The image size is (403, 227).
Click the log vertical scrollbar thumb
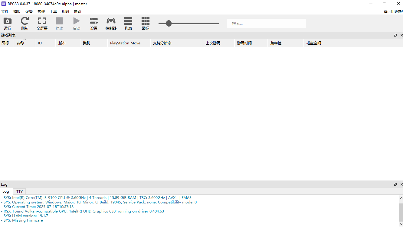401,213
